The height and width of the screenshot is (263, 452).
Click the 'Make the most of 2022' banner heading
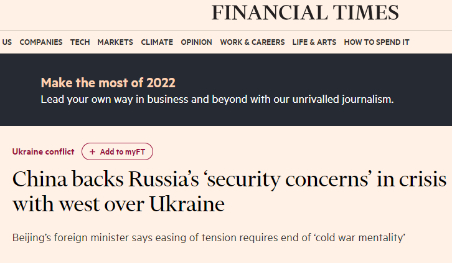(x=108, y=83)
